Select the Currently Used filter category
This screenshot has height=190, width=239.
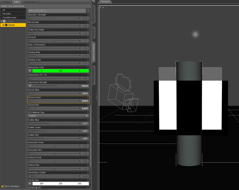point(13,17)
